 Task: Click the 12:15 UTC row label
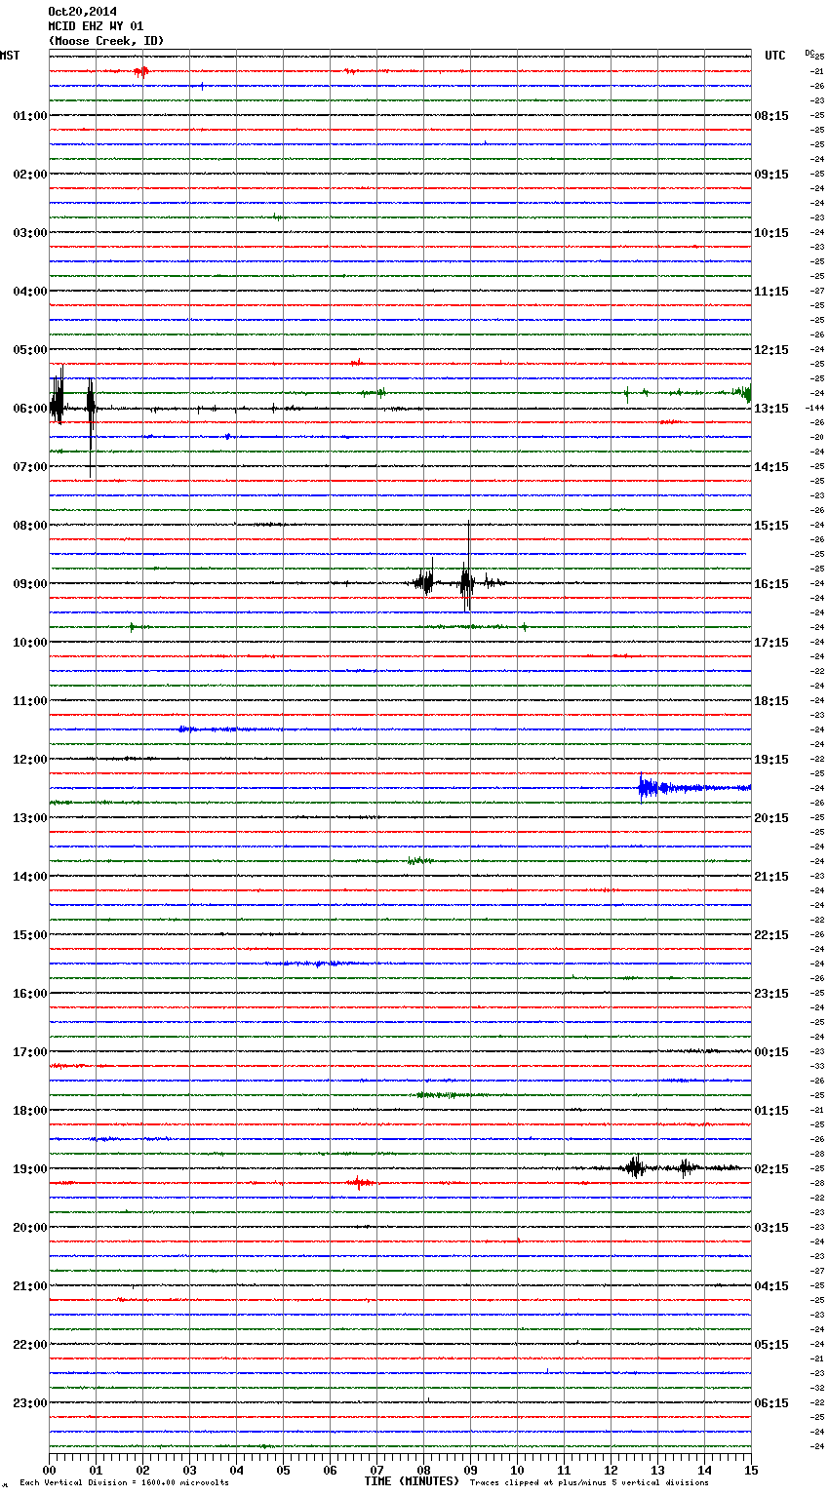pos(771,349)
